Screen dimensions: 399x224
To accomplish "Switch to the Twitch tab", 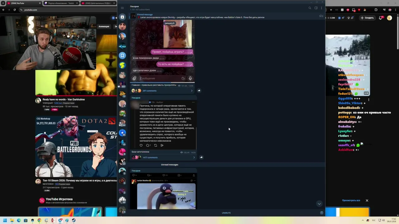I will coord(61,3).
